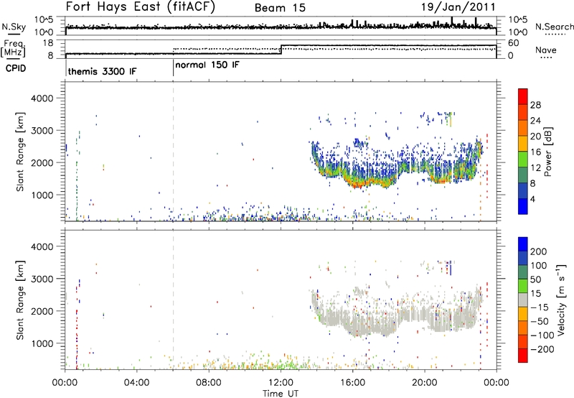574x398 pixels.
Task: Click the 'Power [dB]' colorbar label
Action: pos(547,152)
